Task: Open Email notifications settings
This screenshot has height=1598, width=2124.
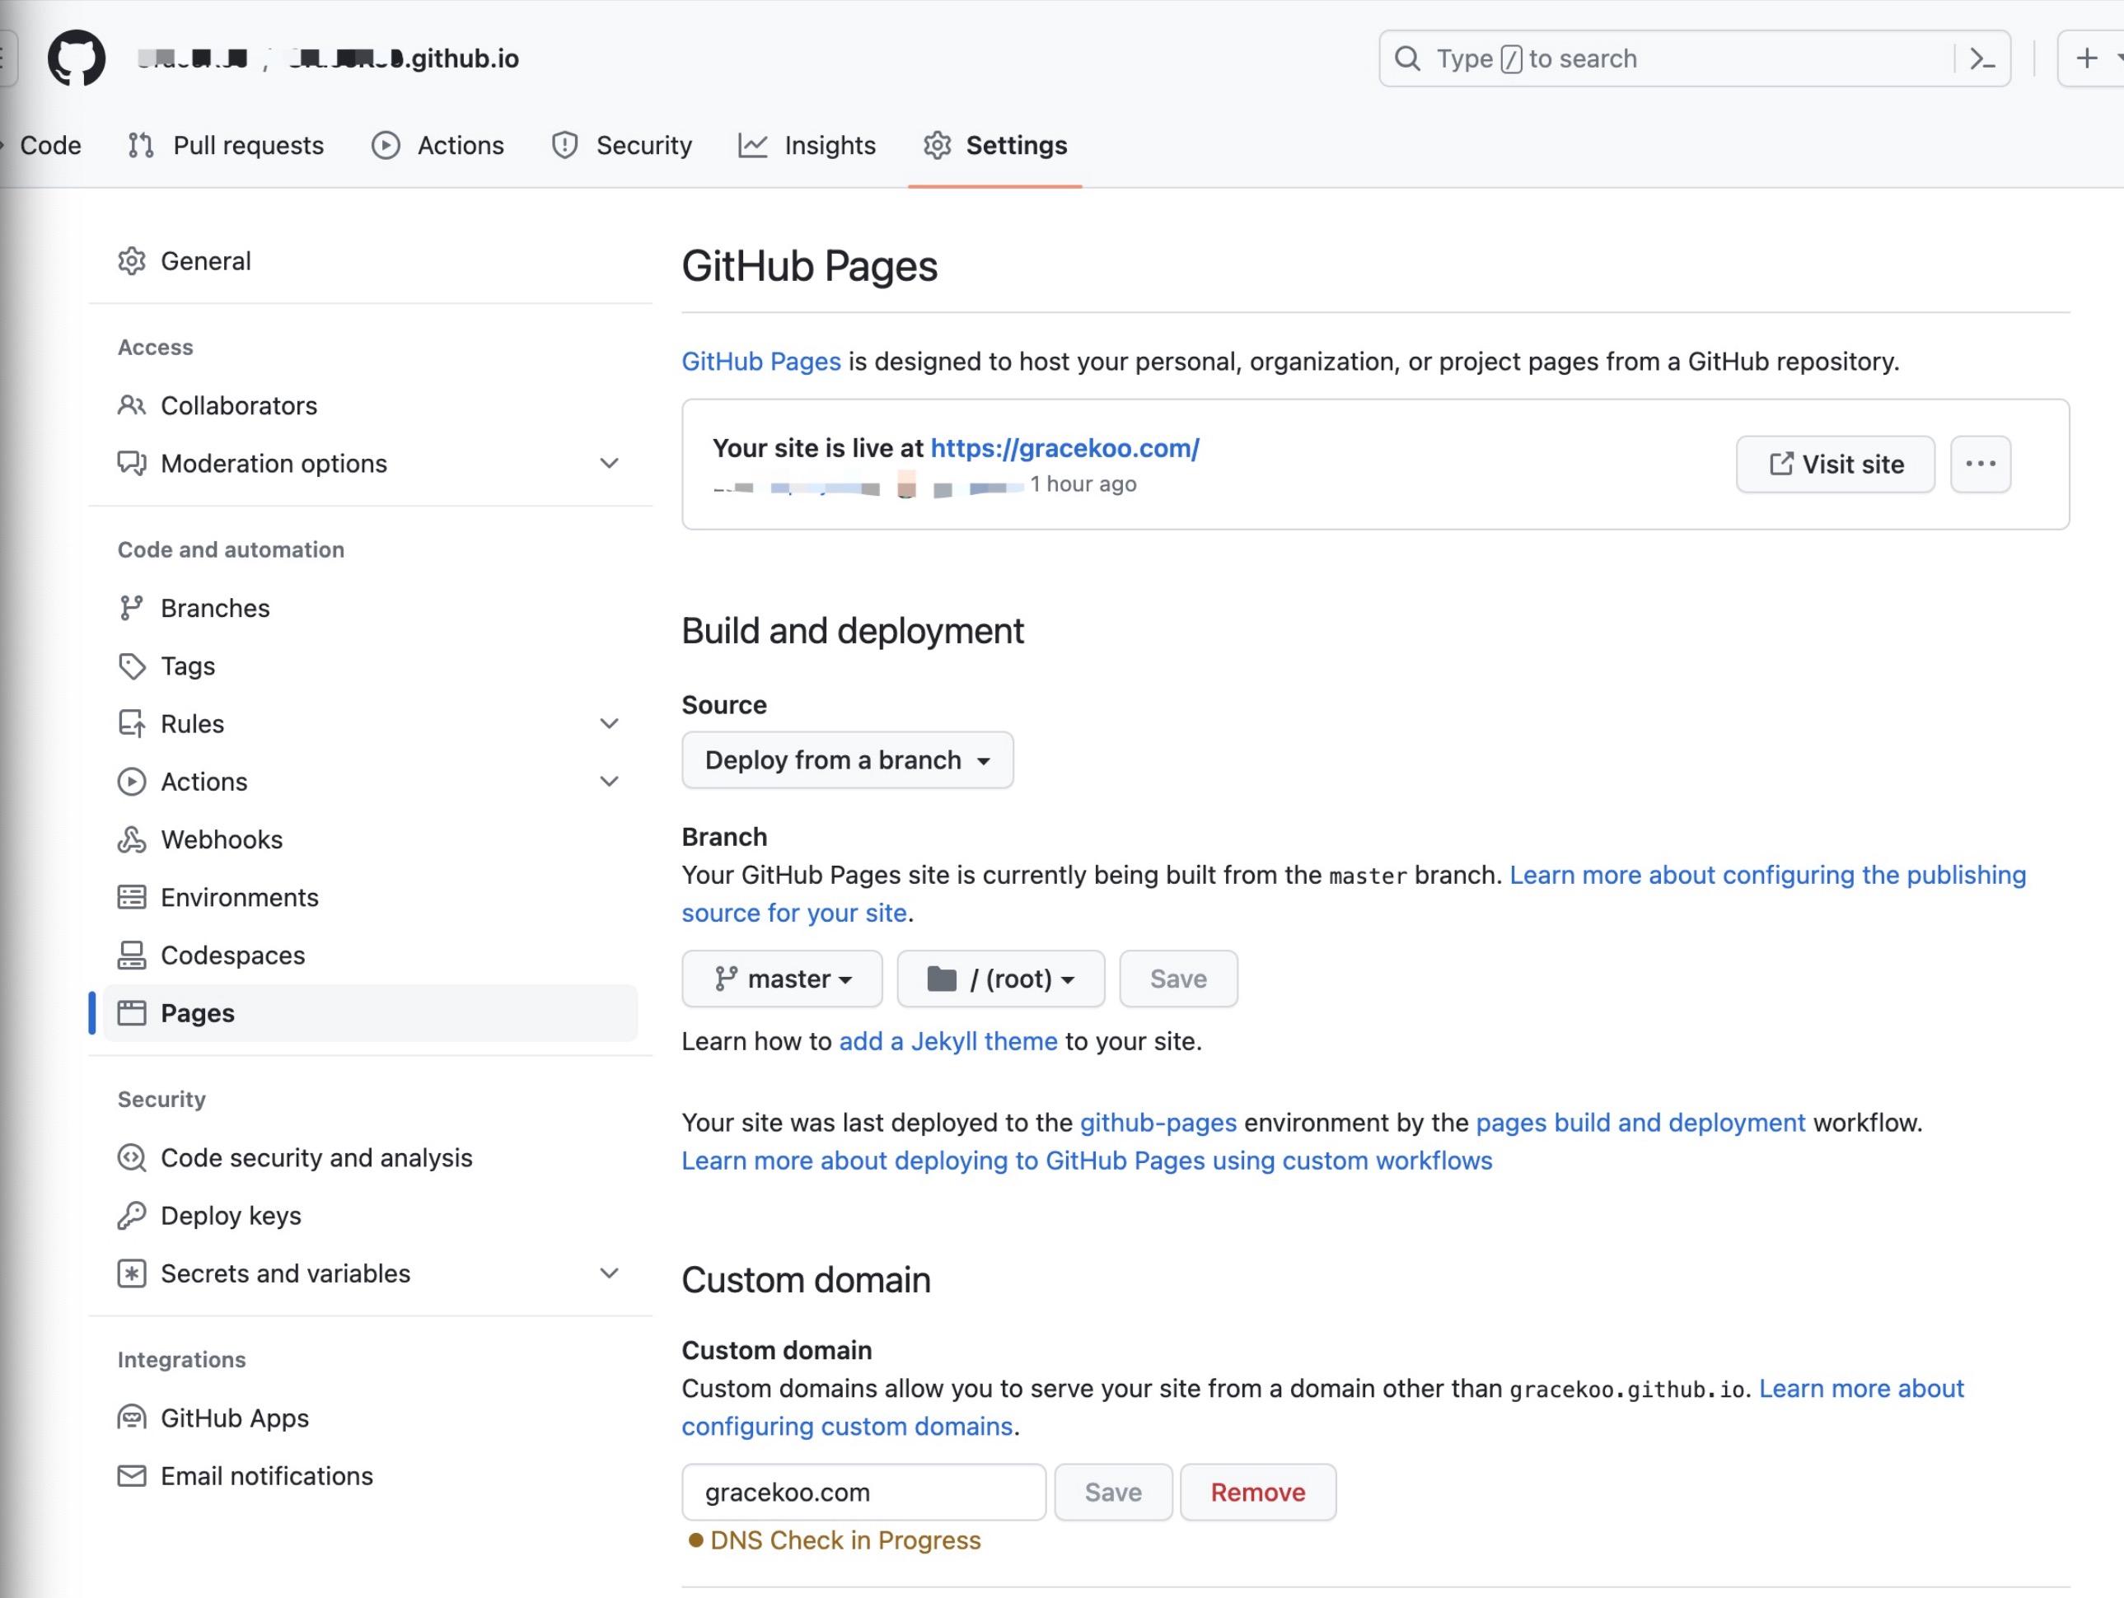Action: click(267, 1476)
